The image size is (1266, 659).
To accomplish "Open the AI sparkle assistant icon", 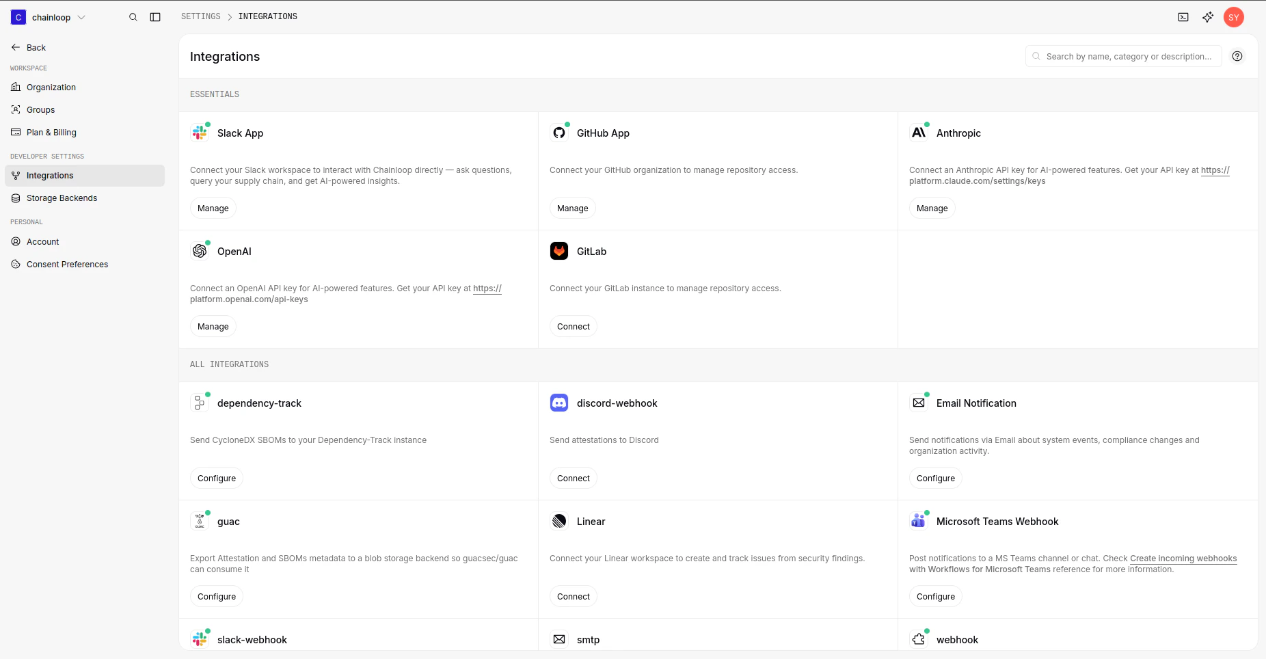I will pos(1208,17).
